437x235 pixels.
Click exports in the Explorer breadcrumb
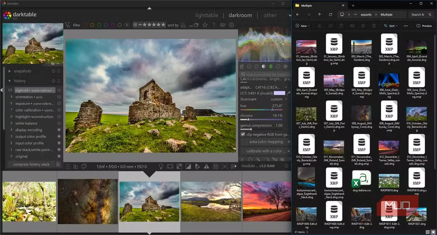pos(366,15)
